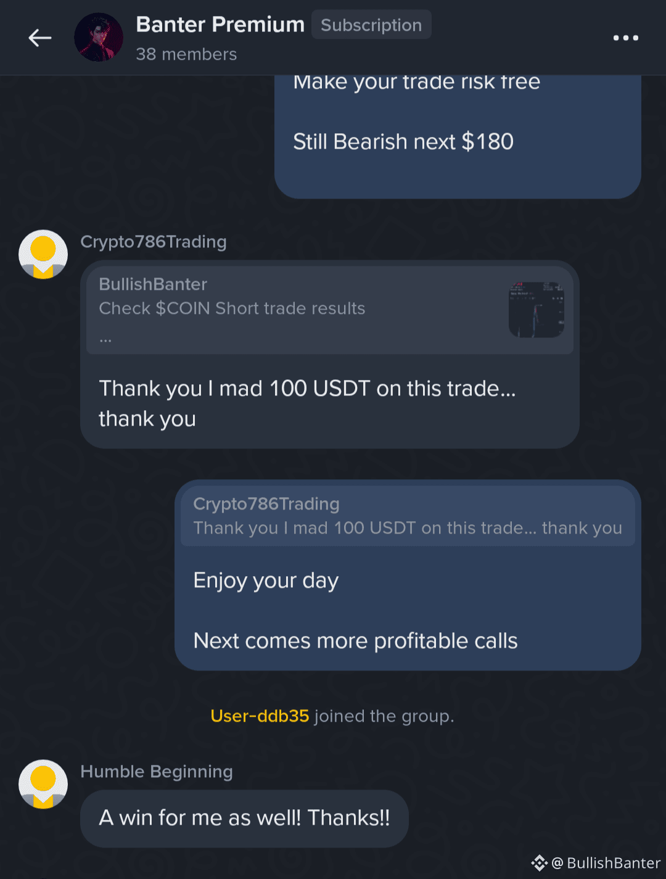Open the $COIN chart thumbnail in quoted message

tap(536, 310)
